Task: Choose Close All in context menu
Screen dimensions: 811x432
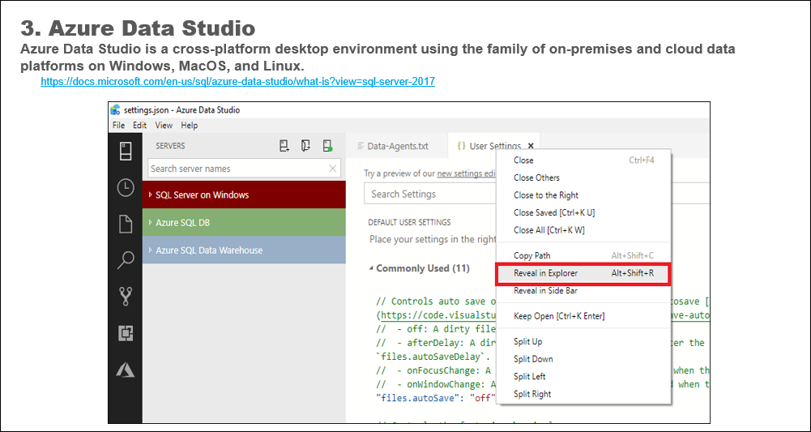Action: pyautogui.click(x=583, y=230)
